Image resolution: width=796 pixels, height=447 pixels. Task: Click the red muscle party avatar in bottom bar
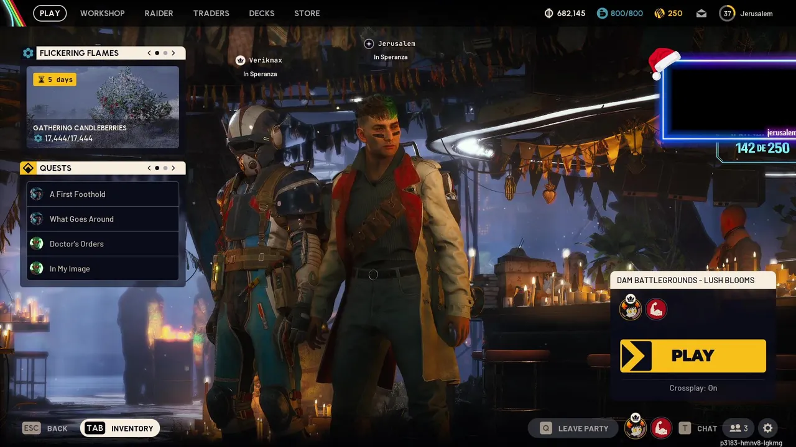click(x=661, y=428)
